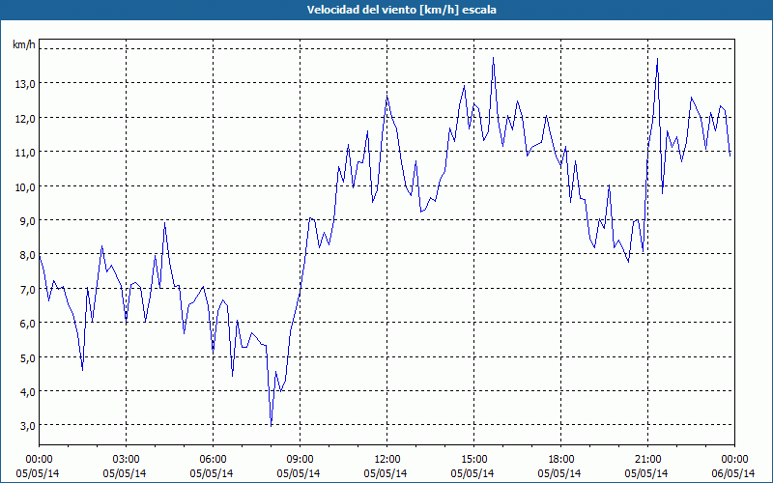Screen dimensions: 773x483
Task: Pick the 18:00 time label
Action: point(561,460)
